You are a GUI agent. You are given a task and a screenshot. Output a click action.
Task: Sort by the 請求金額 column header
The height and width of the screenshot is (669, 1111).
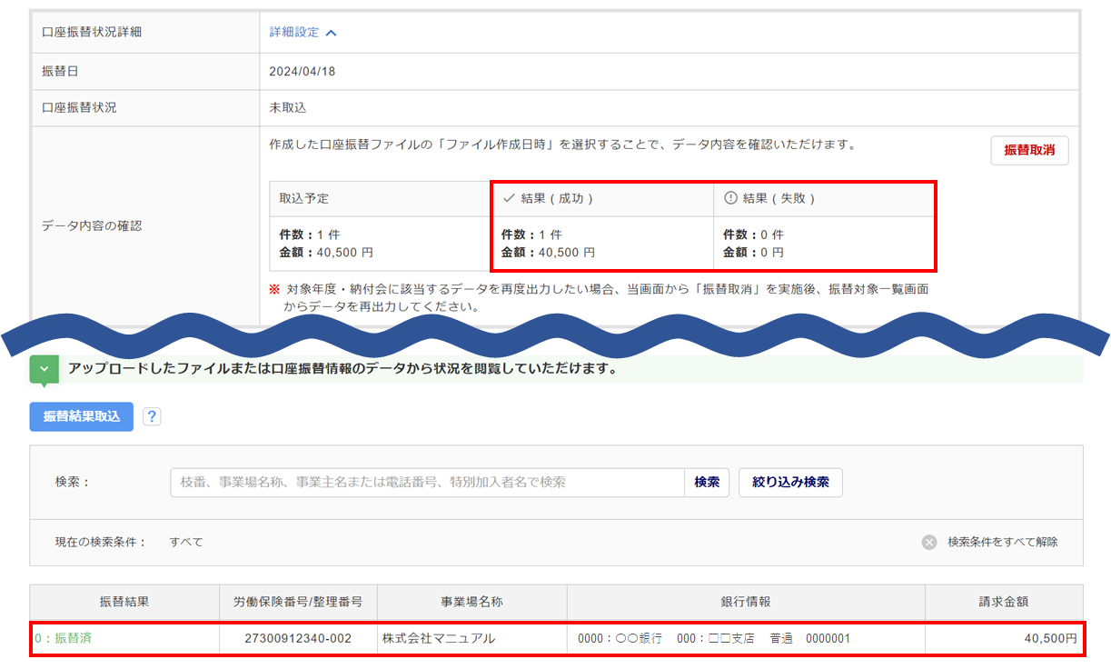[x=1003, y=602]
